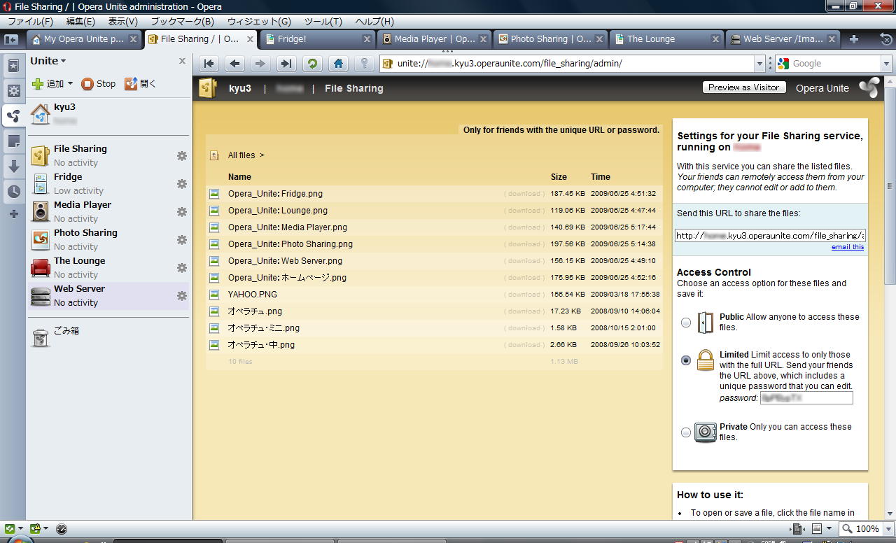Click the Rewind navigation button
Image resolution: width=896 pixels, height=543 pixels.
click(209, 64)
